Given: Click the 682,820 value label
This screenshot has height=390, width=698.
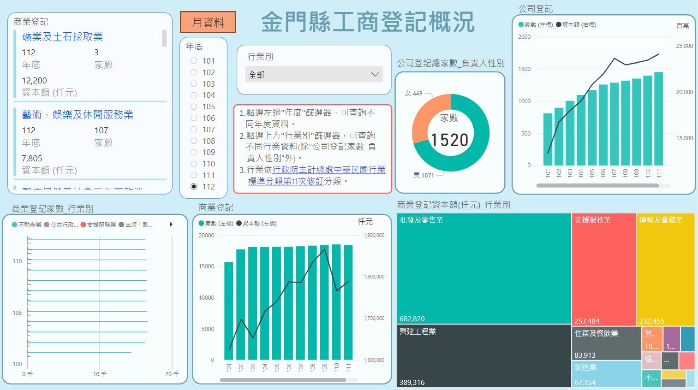Looking at the screenshot, I should pos(412,319).
